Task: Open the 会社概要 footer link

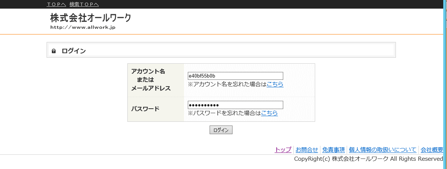Action: click(432, 150)
